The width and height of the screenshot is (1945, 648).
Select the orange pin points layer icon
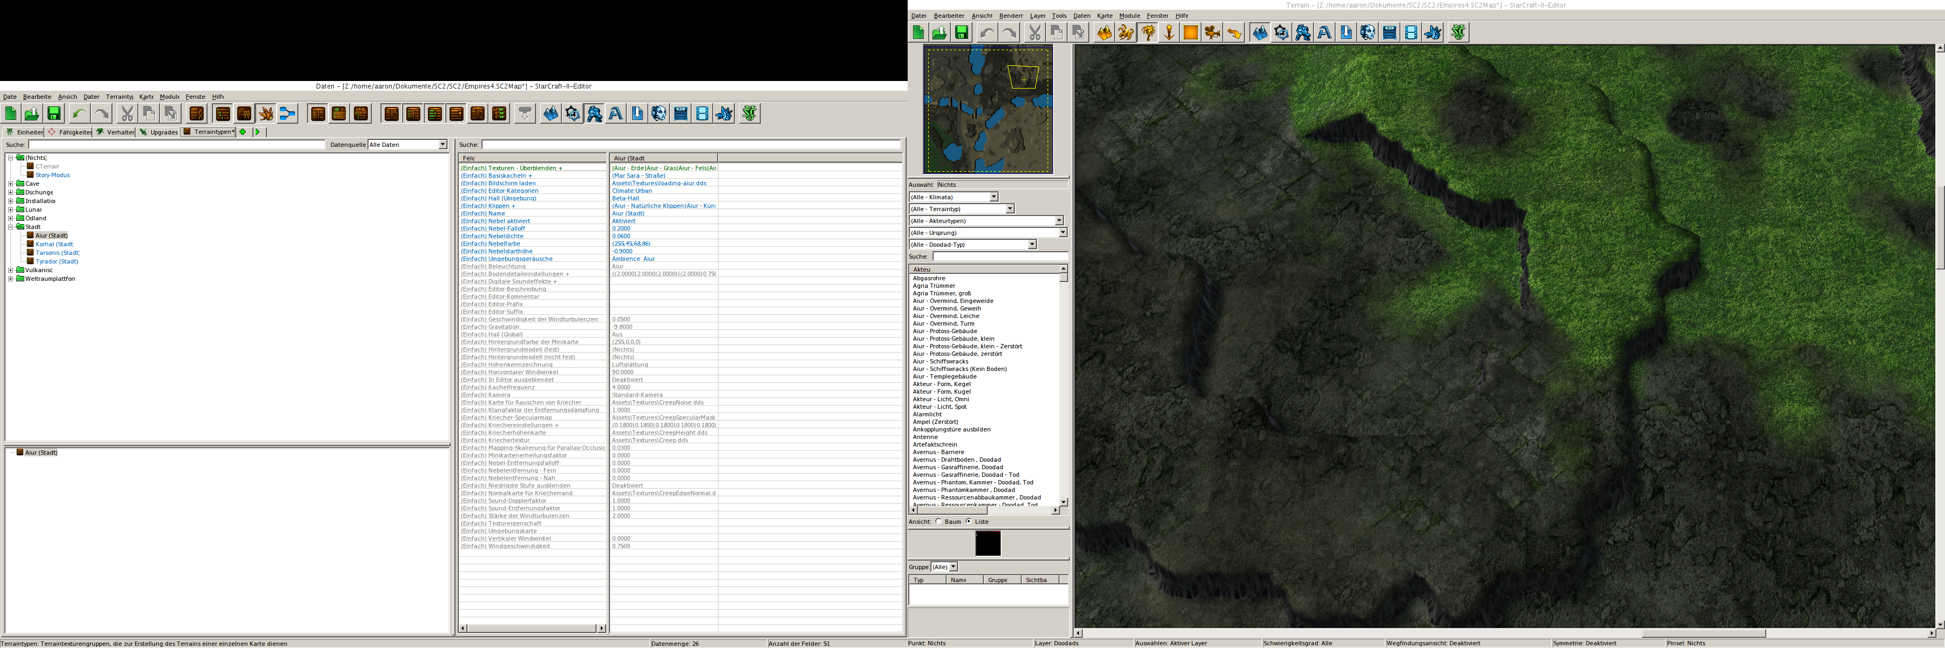point(1169,32)
